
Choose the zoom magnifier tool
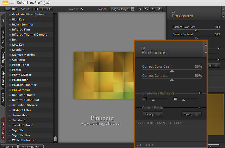[x=147, y=9]
